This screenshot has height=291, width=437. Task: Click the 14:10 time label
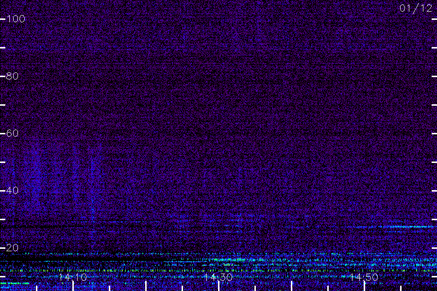(73, 277)
